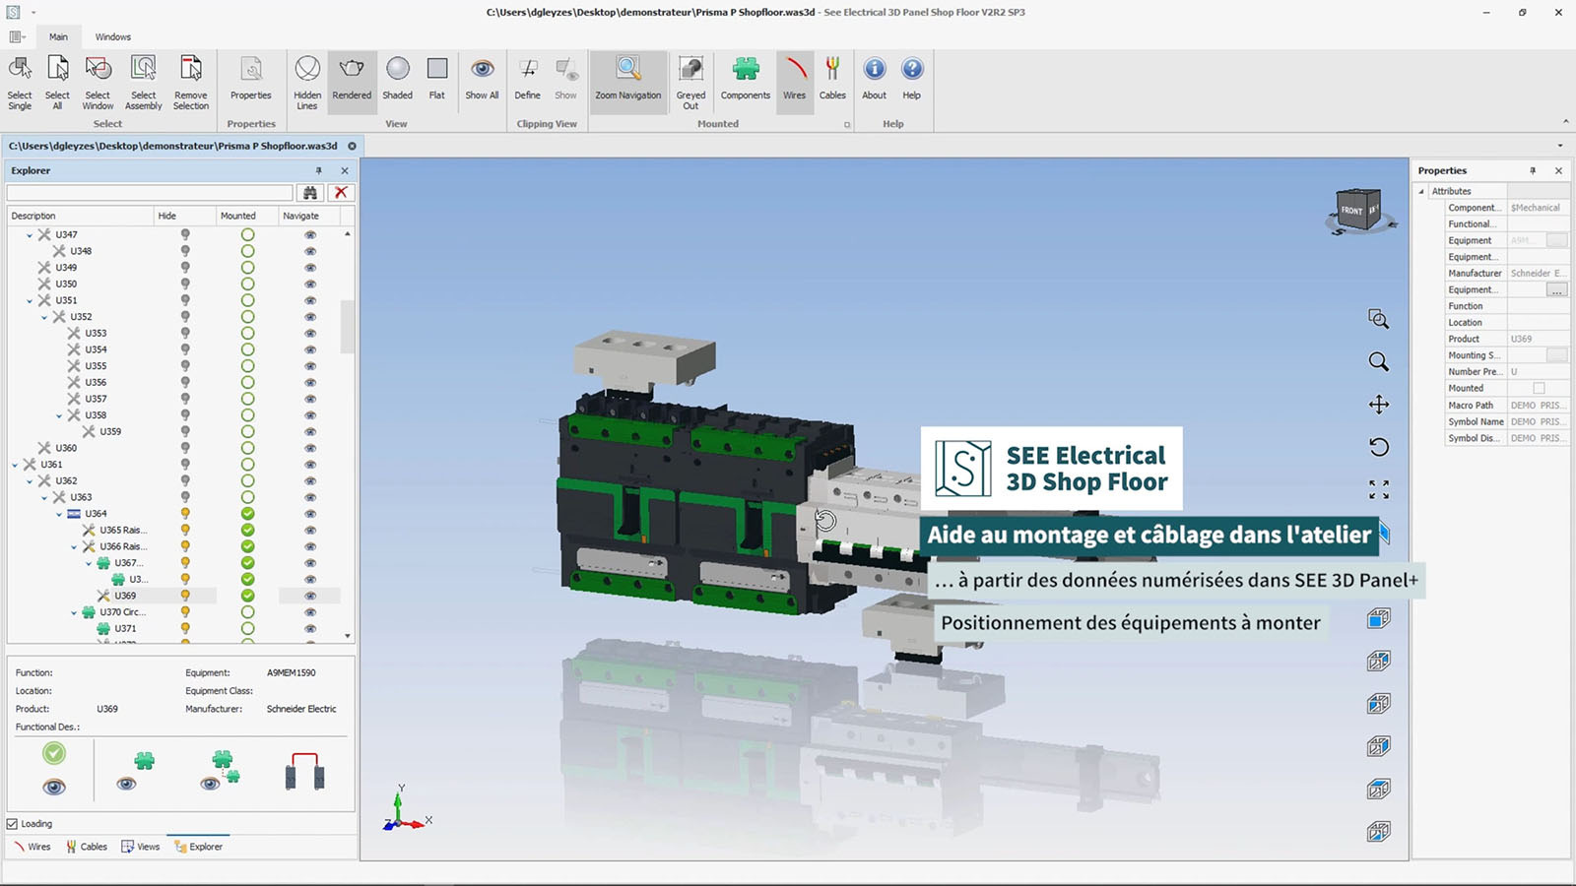Image resolution: width=1576 pixels, height=886 pixels.
Task: Select the Explorer bottom tab
Action: click(x=199, y=847)
